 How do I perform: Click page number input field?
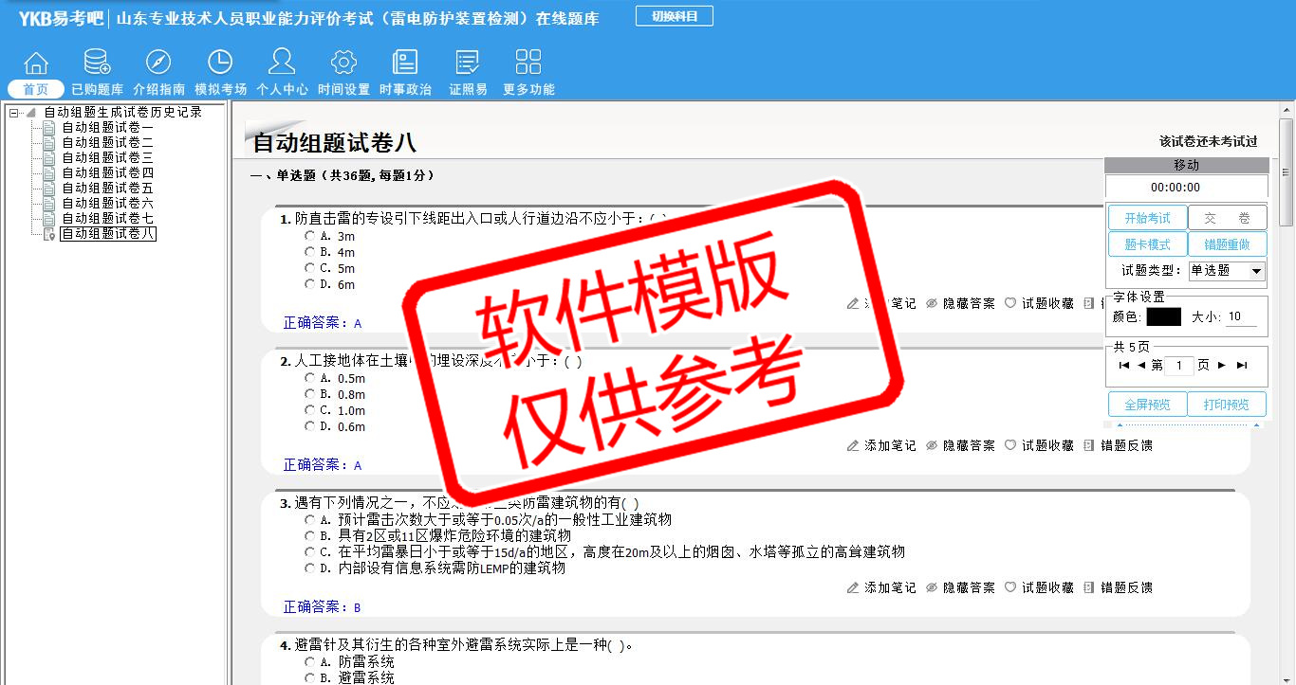1179,366
